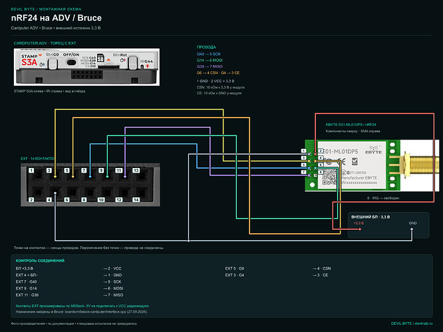
Task: Click pin 3 label on the EXT connector
Action: 49,171
